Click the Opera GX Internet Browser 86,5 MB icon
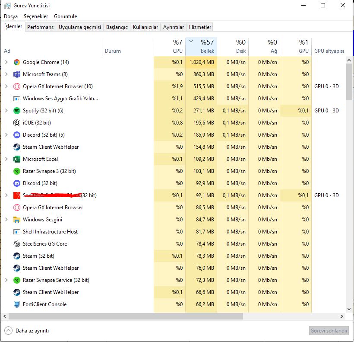The image size is (354, 342). pyautogui.click(x=17, y=208)
